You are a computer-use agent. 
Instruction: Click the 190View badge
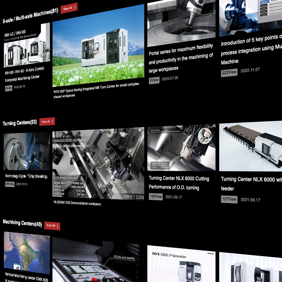tap(156, 196)
